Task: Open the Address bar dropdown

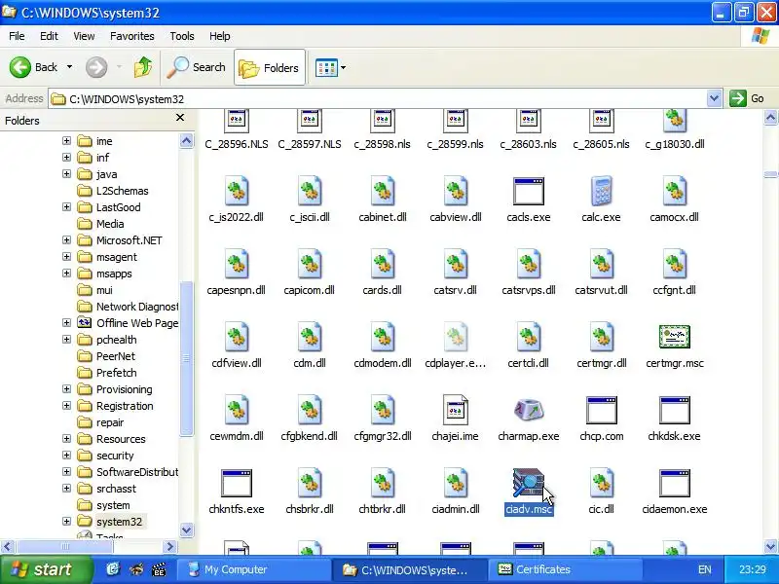Action: point(714,98)
